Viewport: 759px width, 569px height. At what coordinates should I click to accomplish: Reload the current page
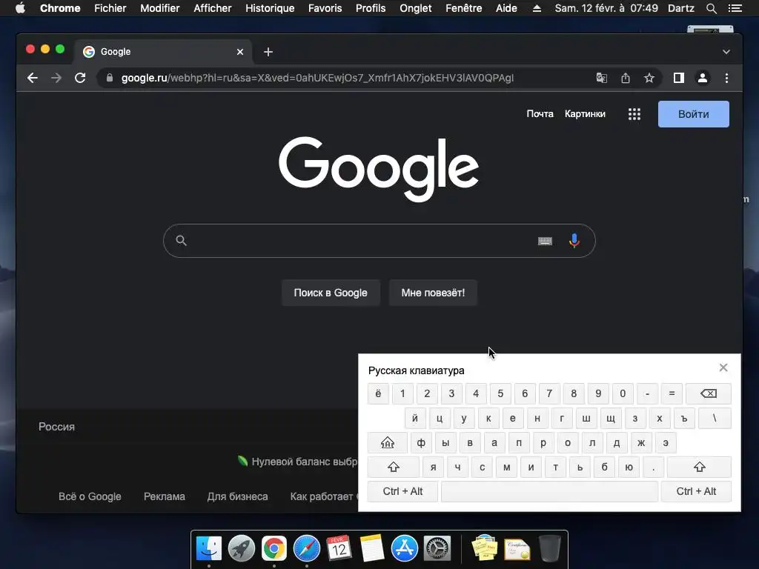(80, 78)
